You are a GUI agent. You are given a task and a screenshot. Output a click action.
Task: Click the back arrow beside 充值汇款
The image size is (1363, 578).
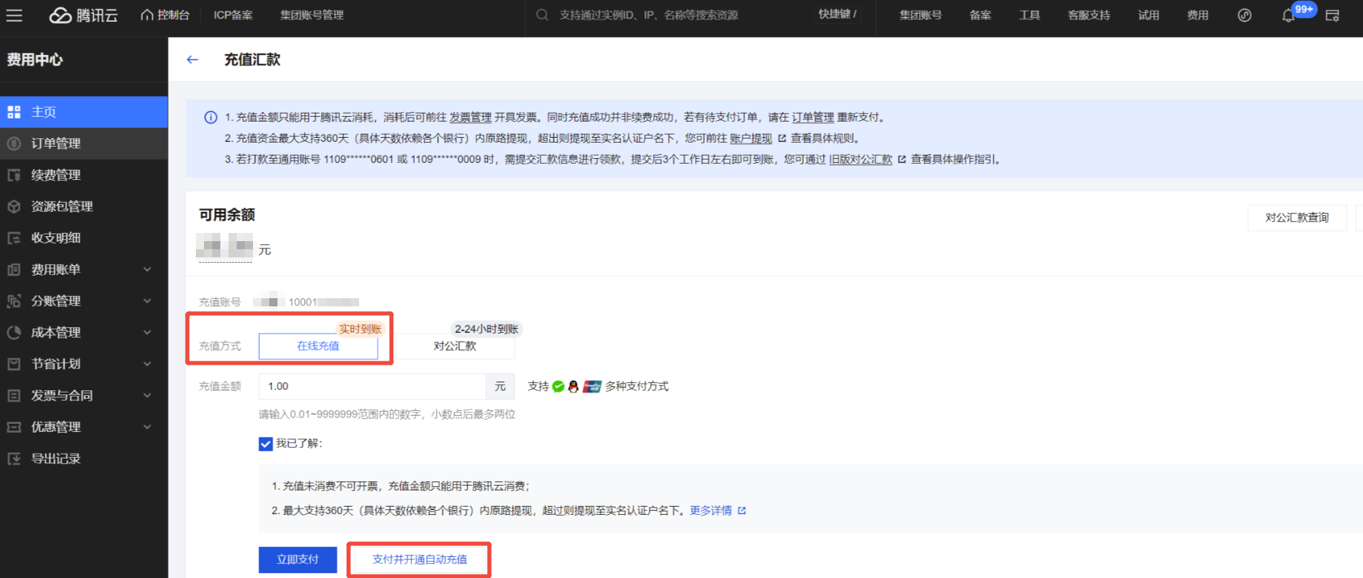point(192,60)
